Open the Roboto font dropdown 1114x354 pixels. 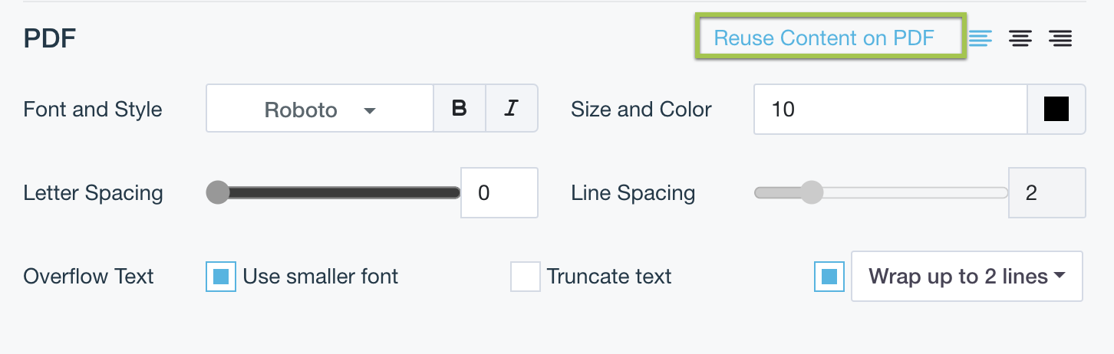[x=320, y=110]
